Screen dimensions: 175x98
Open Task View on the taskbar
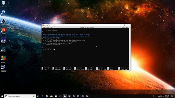point(38,96)
